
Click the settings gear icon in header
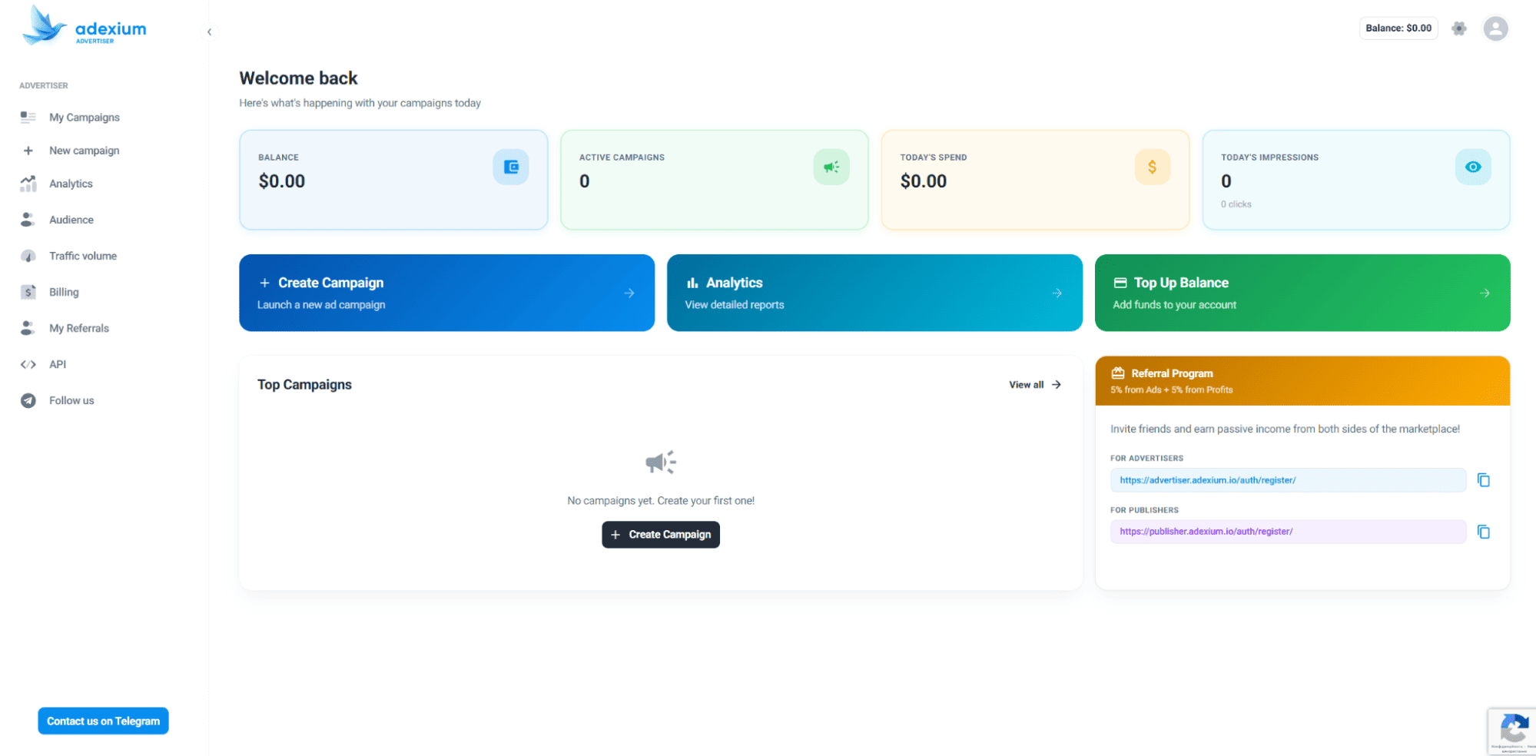(1458, 28)
